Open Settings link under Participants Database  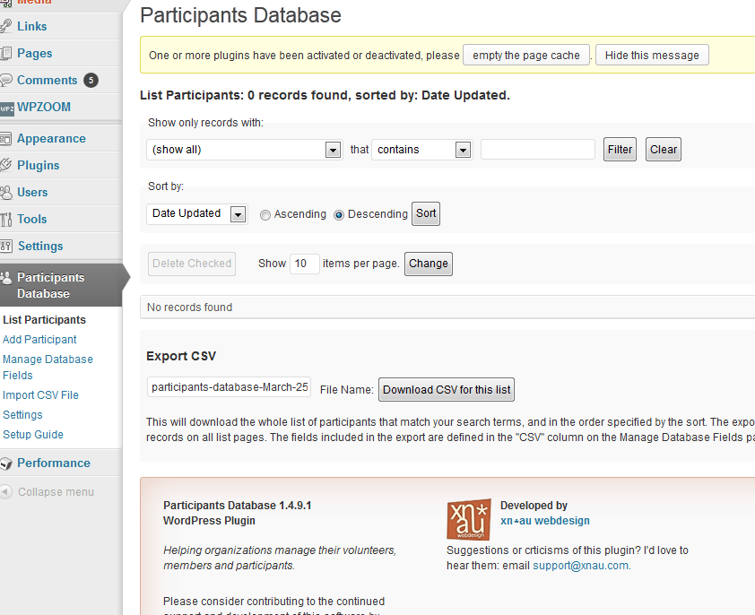(22, 415)
